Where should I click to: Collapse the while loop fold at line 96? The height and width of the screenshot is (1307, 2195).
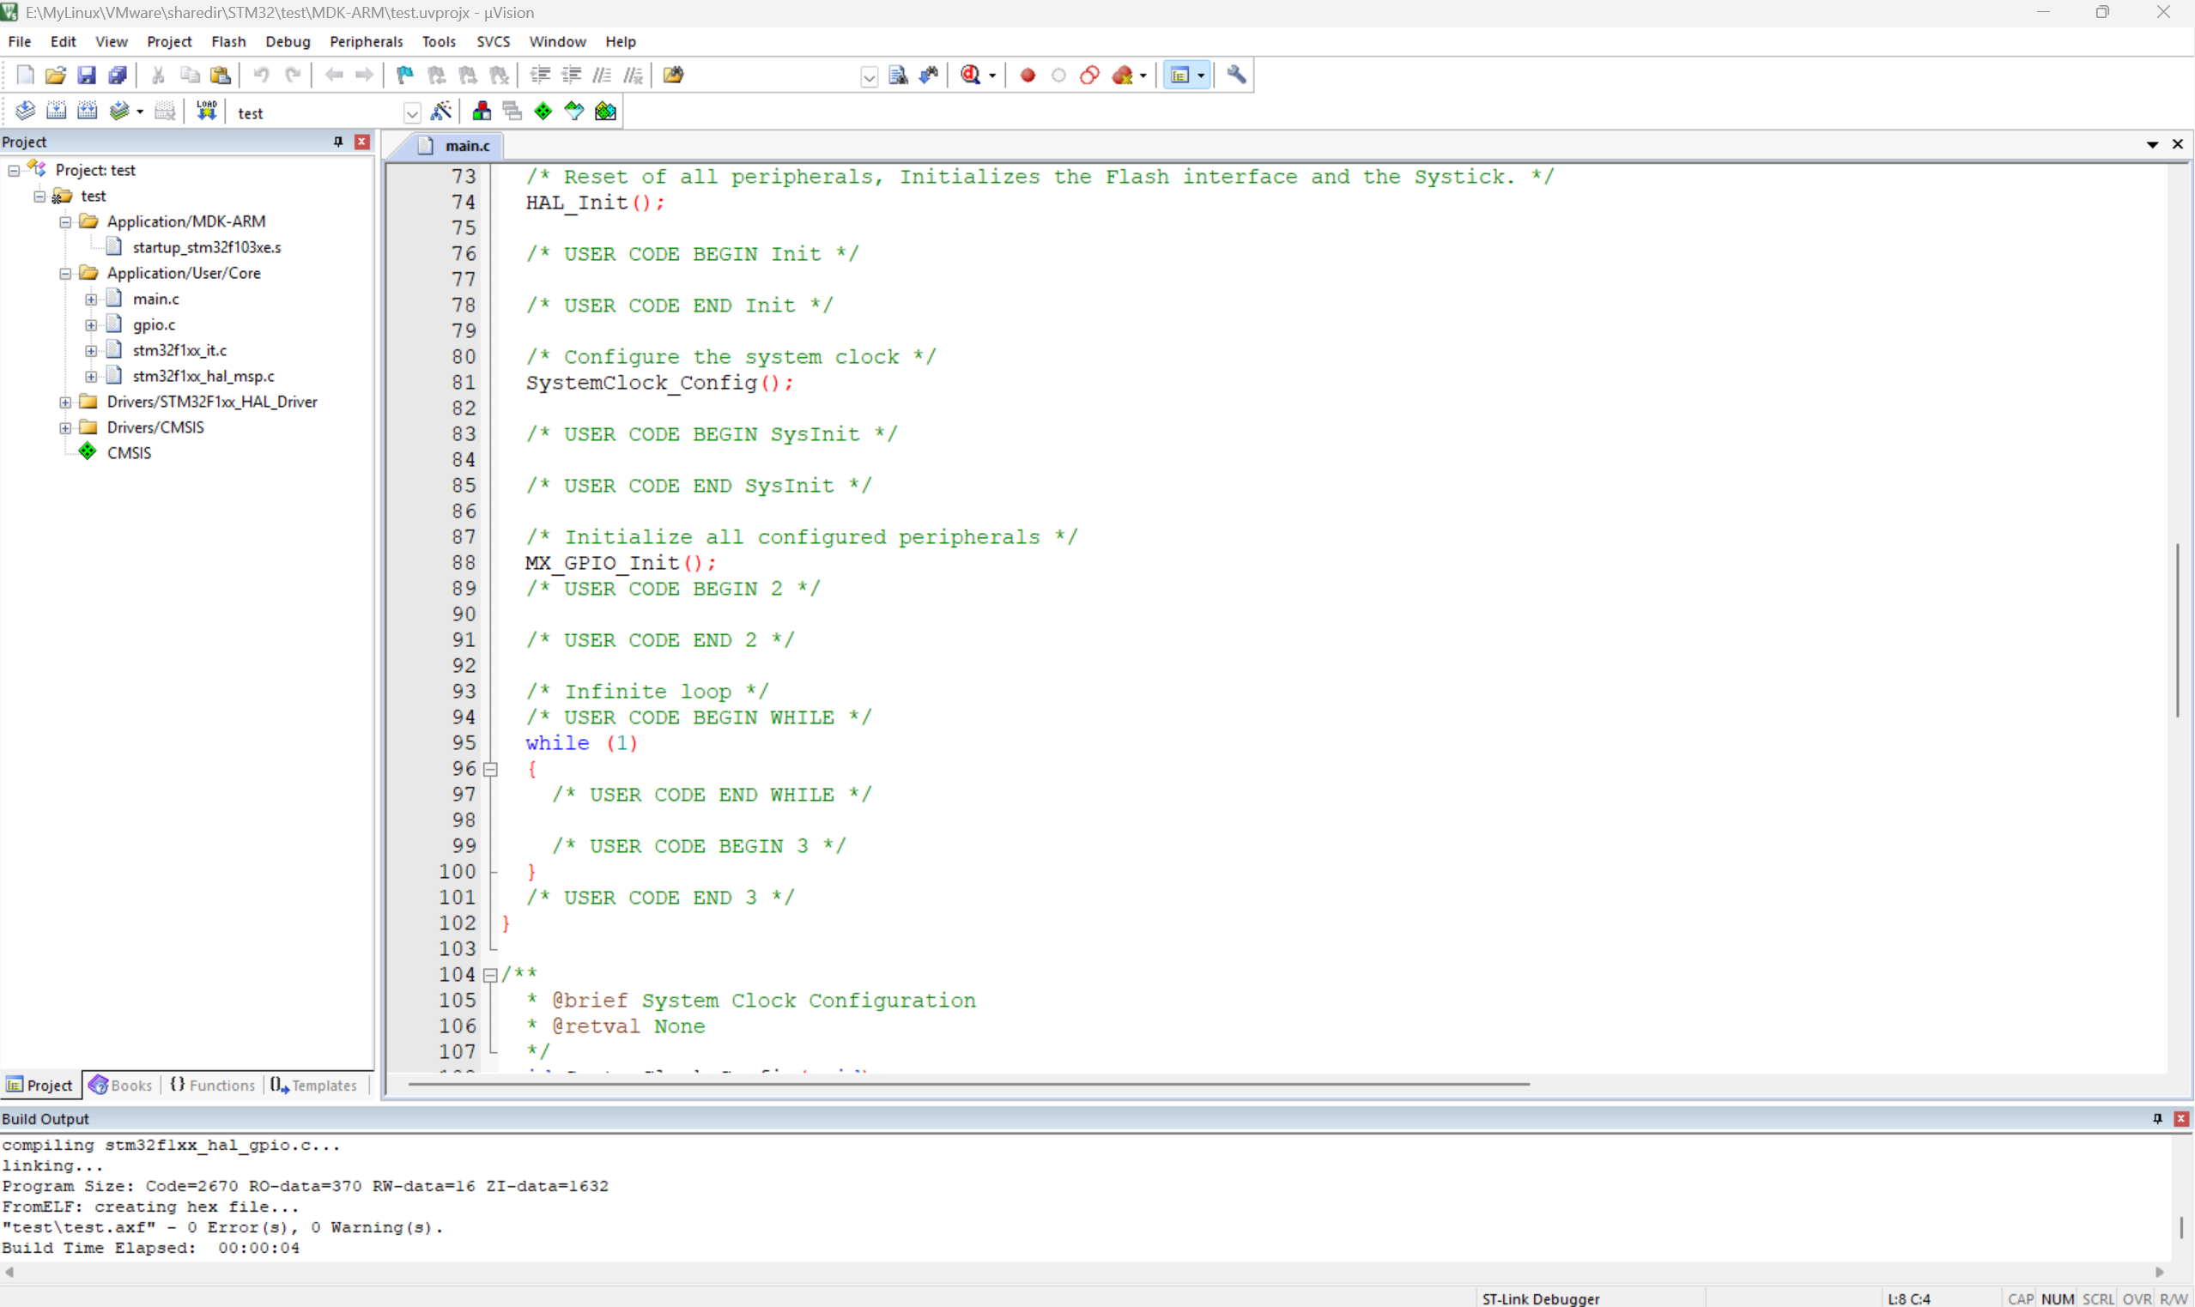pyautogui.click(x=491, y=769)
